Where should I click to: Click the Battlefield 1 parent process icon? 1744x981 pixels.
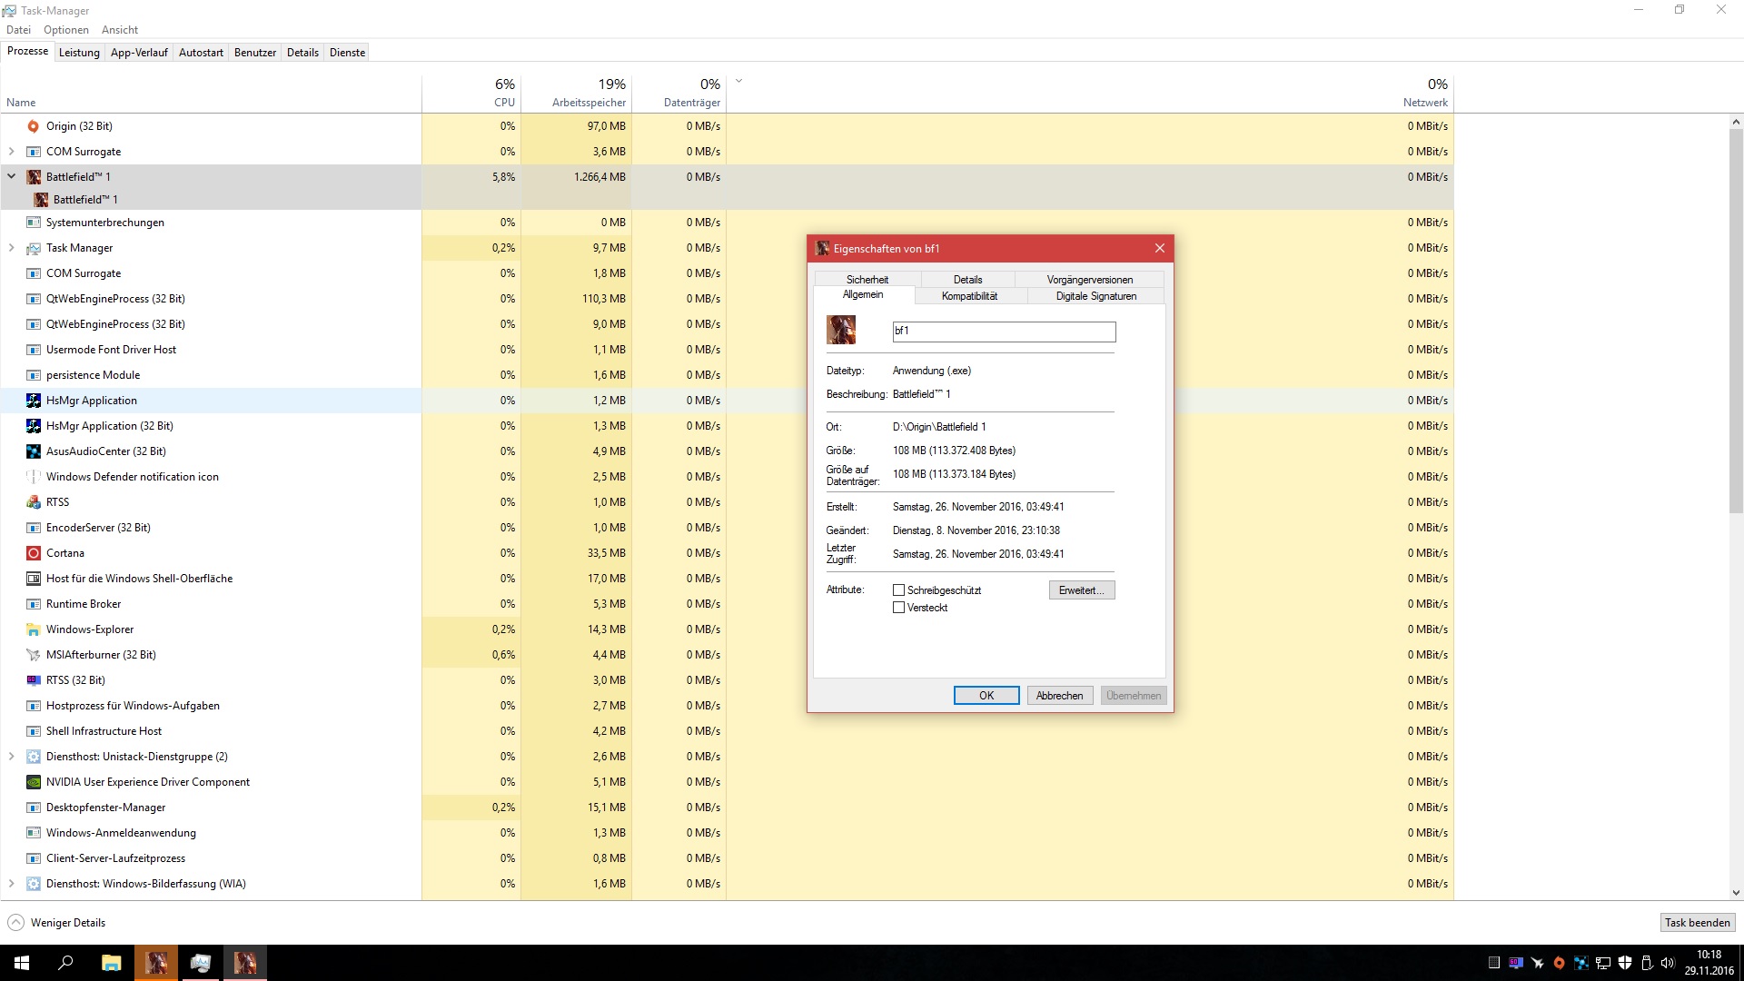pos(34,177)
